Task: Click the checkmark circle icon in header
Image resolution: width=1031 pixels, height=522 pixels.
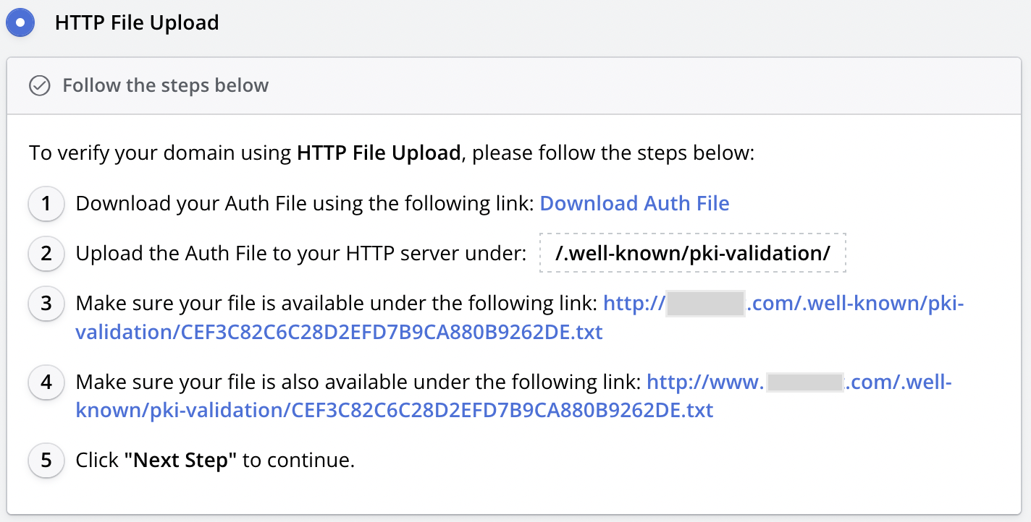Action: [x=39, y=86]
